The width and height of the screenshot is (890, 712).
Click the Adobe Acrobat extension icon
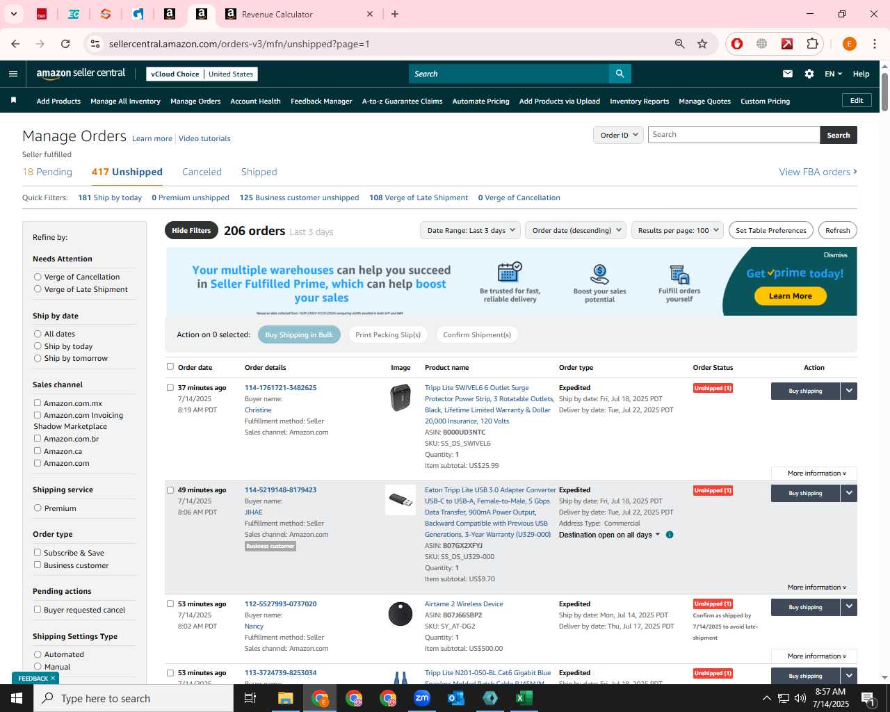pyautogui.click(x=787, y=44)
